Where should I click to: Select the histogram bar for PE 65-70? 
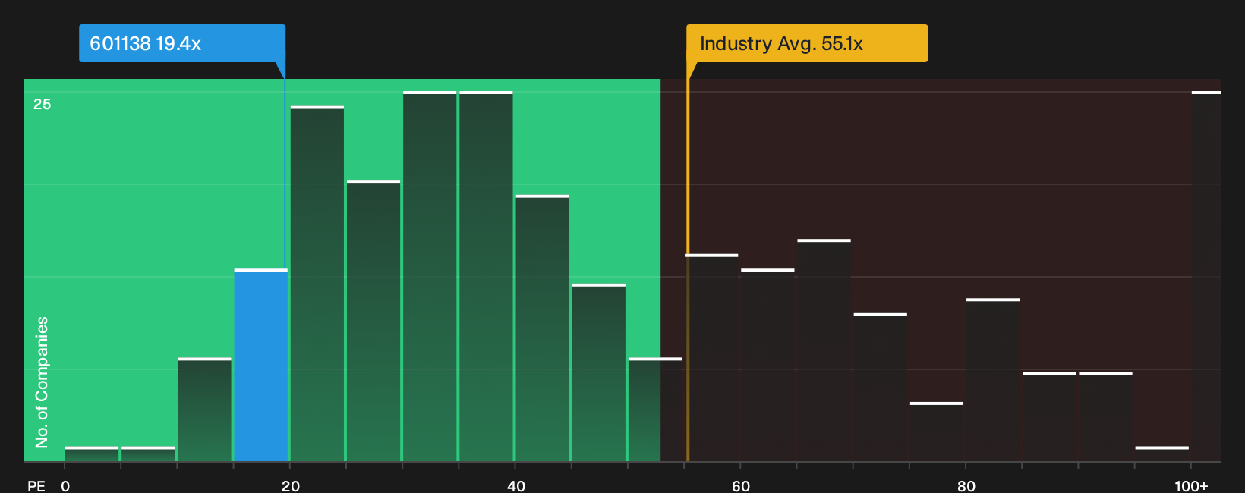click(824, 350)
